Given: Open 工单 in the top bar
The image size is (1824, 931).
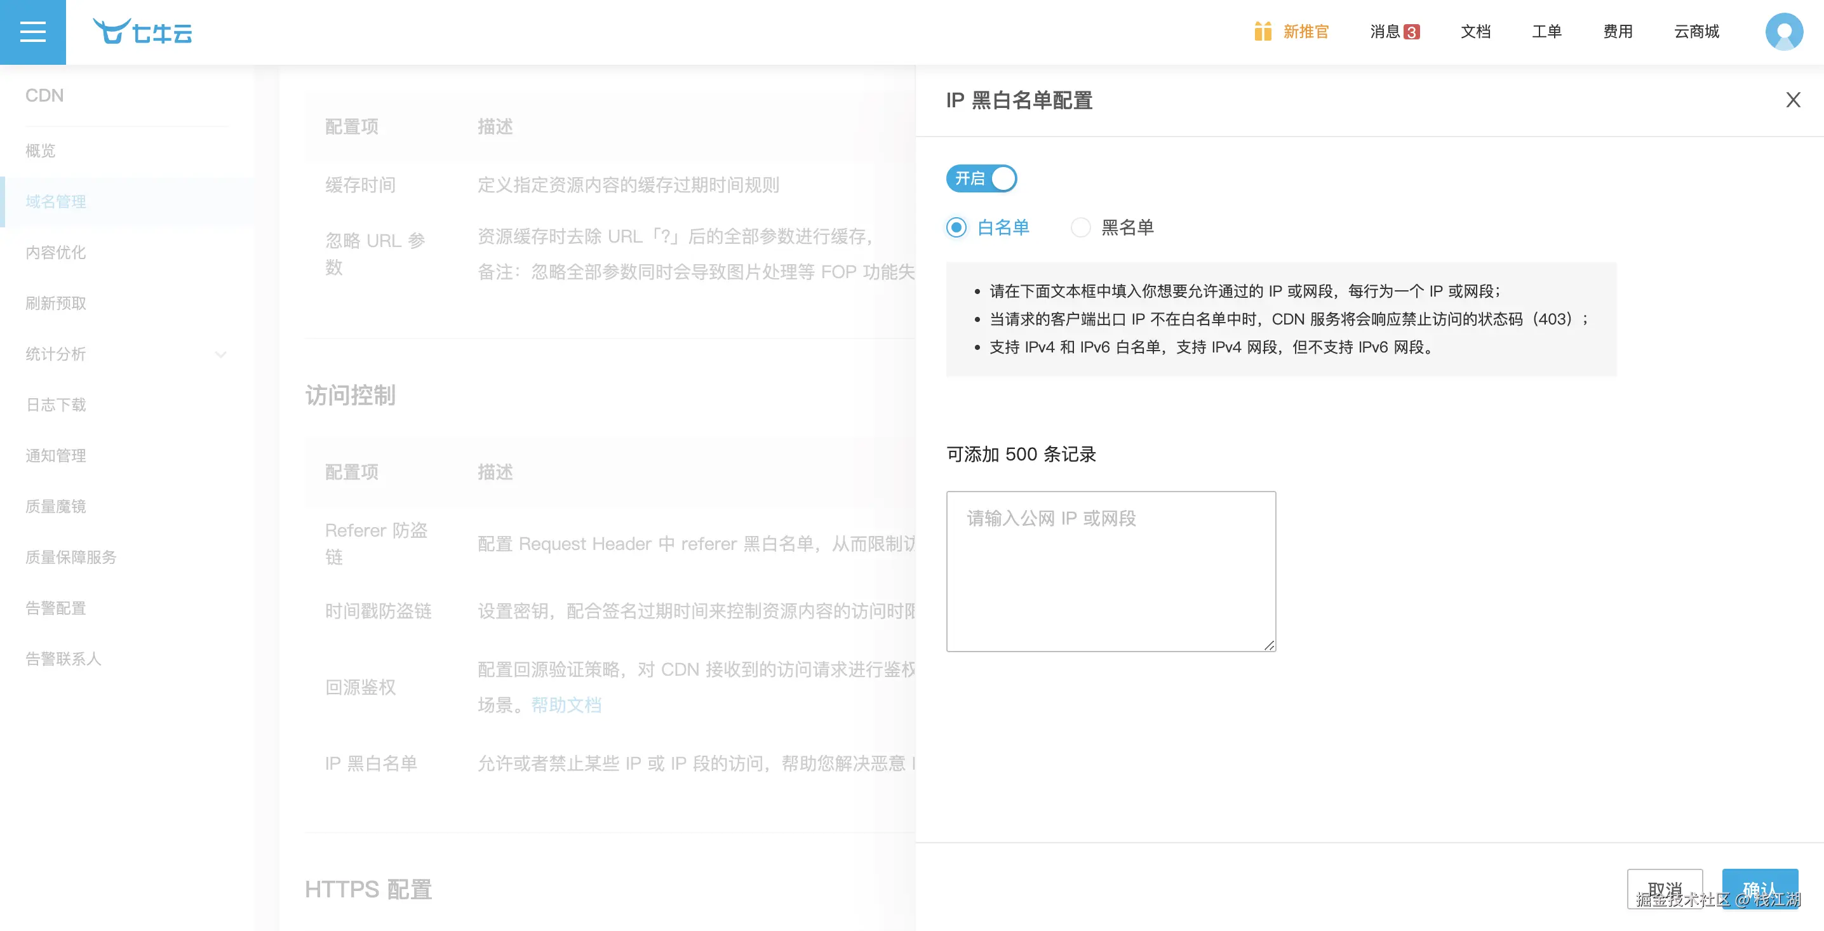Looking at the screenshot, I should point(1546,32).
